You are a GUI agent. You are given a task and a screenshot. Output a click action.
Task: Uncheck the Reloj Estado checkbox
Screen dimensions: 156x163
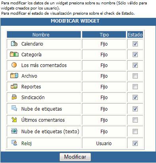135,143
